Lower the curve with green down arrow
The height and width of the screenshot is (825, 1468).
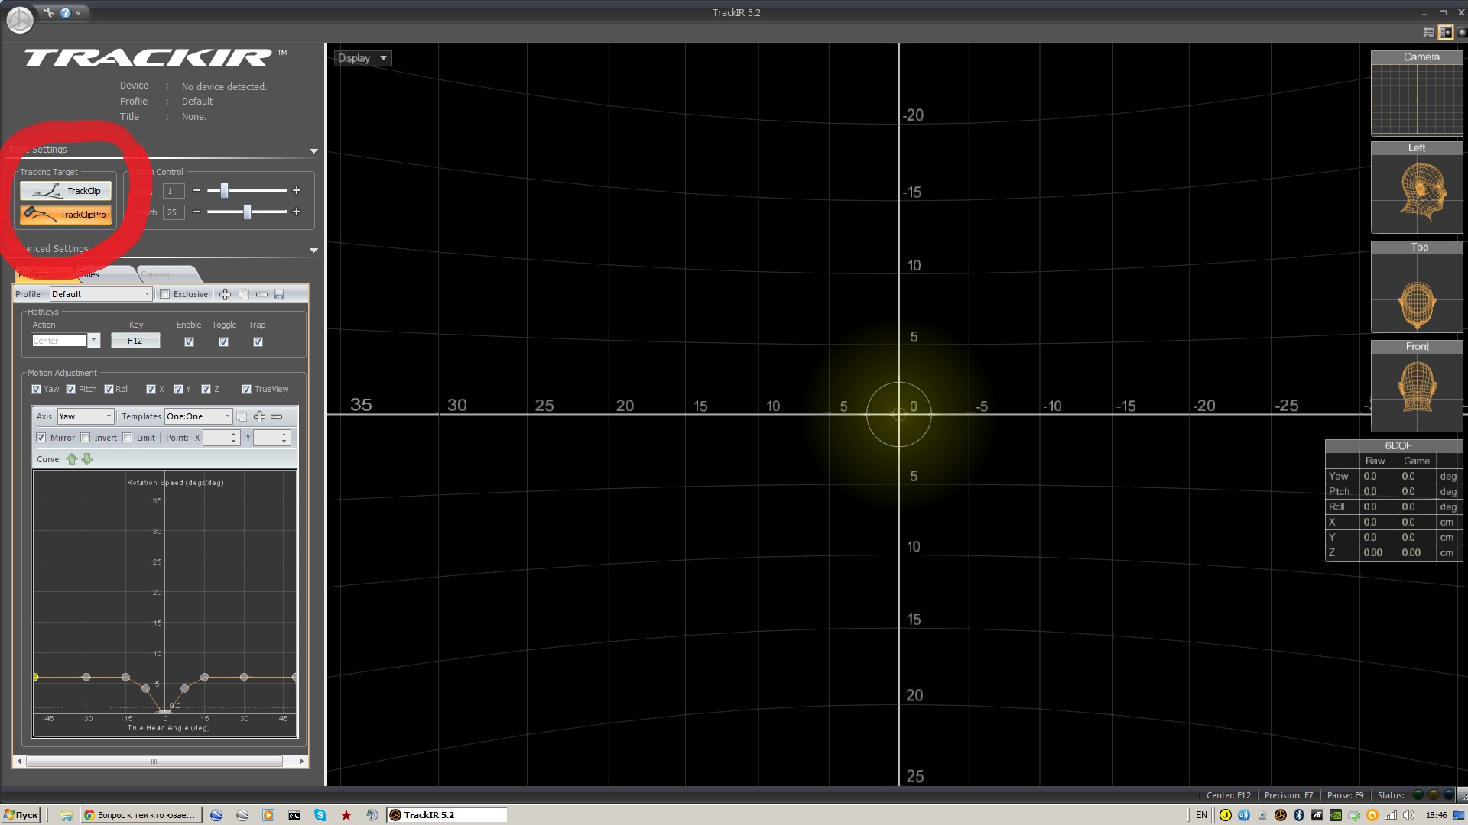[87, 459]
